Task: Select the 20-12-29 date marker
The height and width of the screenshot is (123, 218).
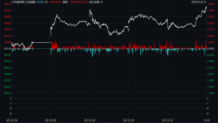Action: [90, 120]
